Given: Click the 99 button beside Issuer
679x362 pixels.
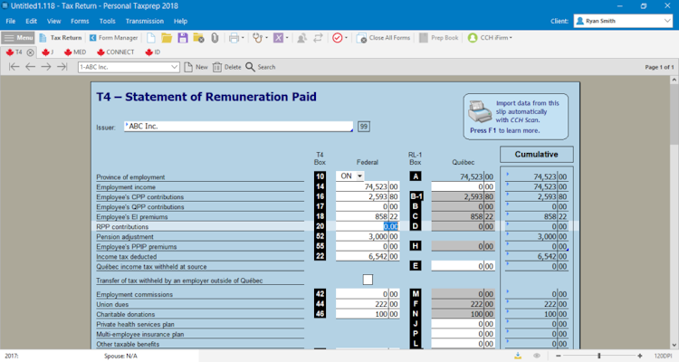Looking at the screenshot, I should (x=364, y=127).
